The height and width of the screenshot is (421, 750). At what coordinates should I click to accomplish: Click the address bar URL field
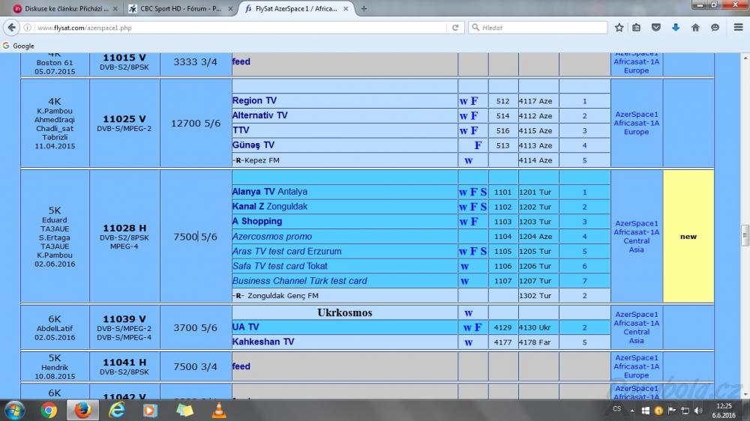[x=239, y=28]
